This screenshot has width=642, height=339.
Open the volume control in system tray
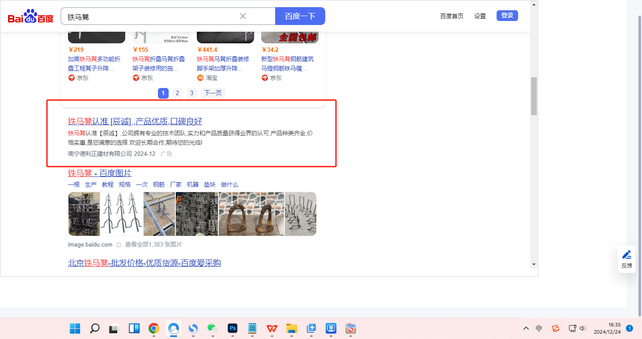(x=582, y=328)
